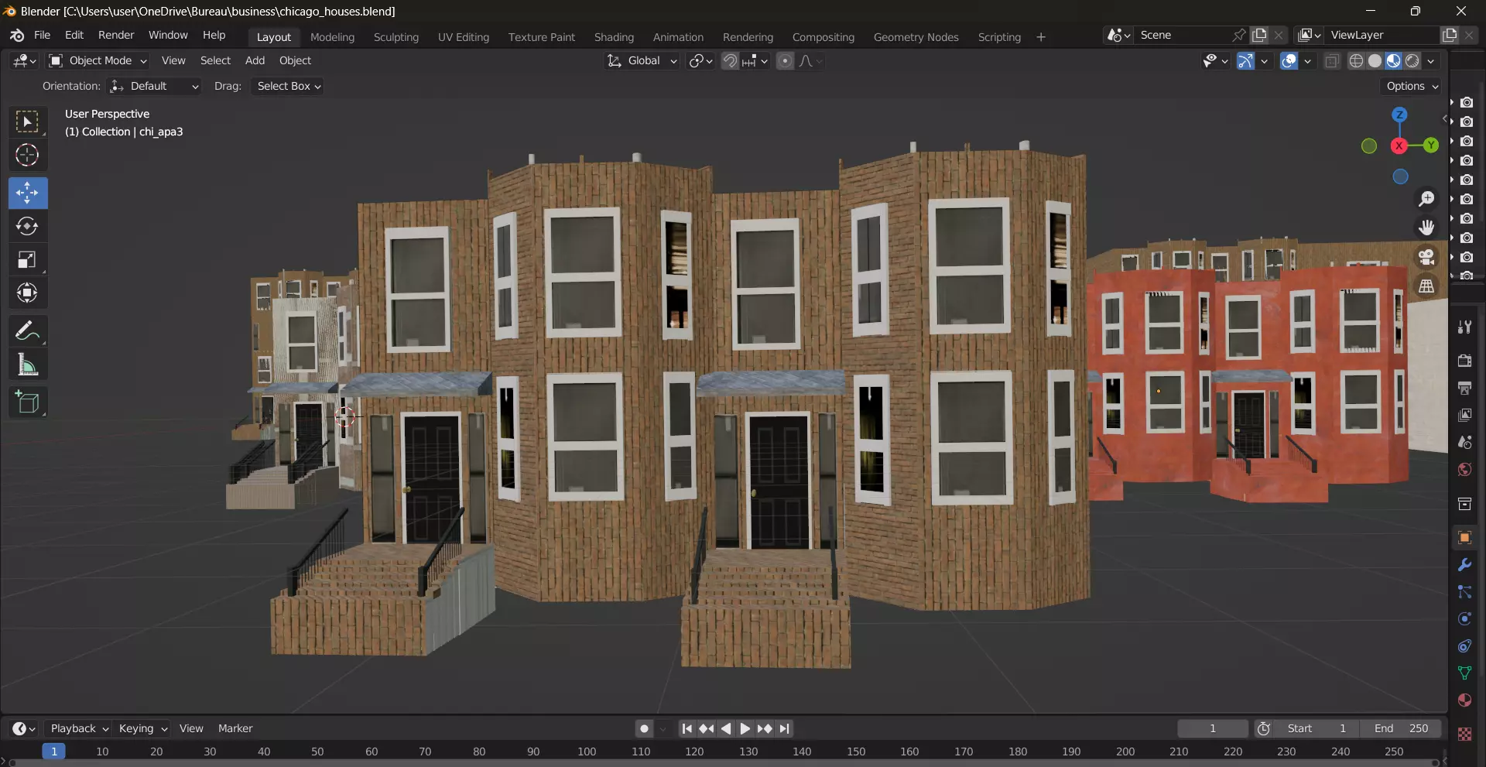Image resolution: width=1486 pixels, height=767 pixels.
Task: Toggle snapping magnet icon
Action: [x=730, y=61]
